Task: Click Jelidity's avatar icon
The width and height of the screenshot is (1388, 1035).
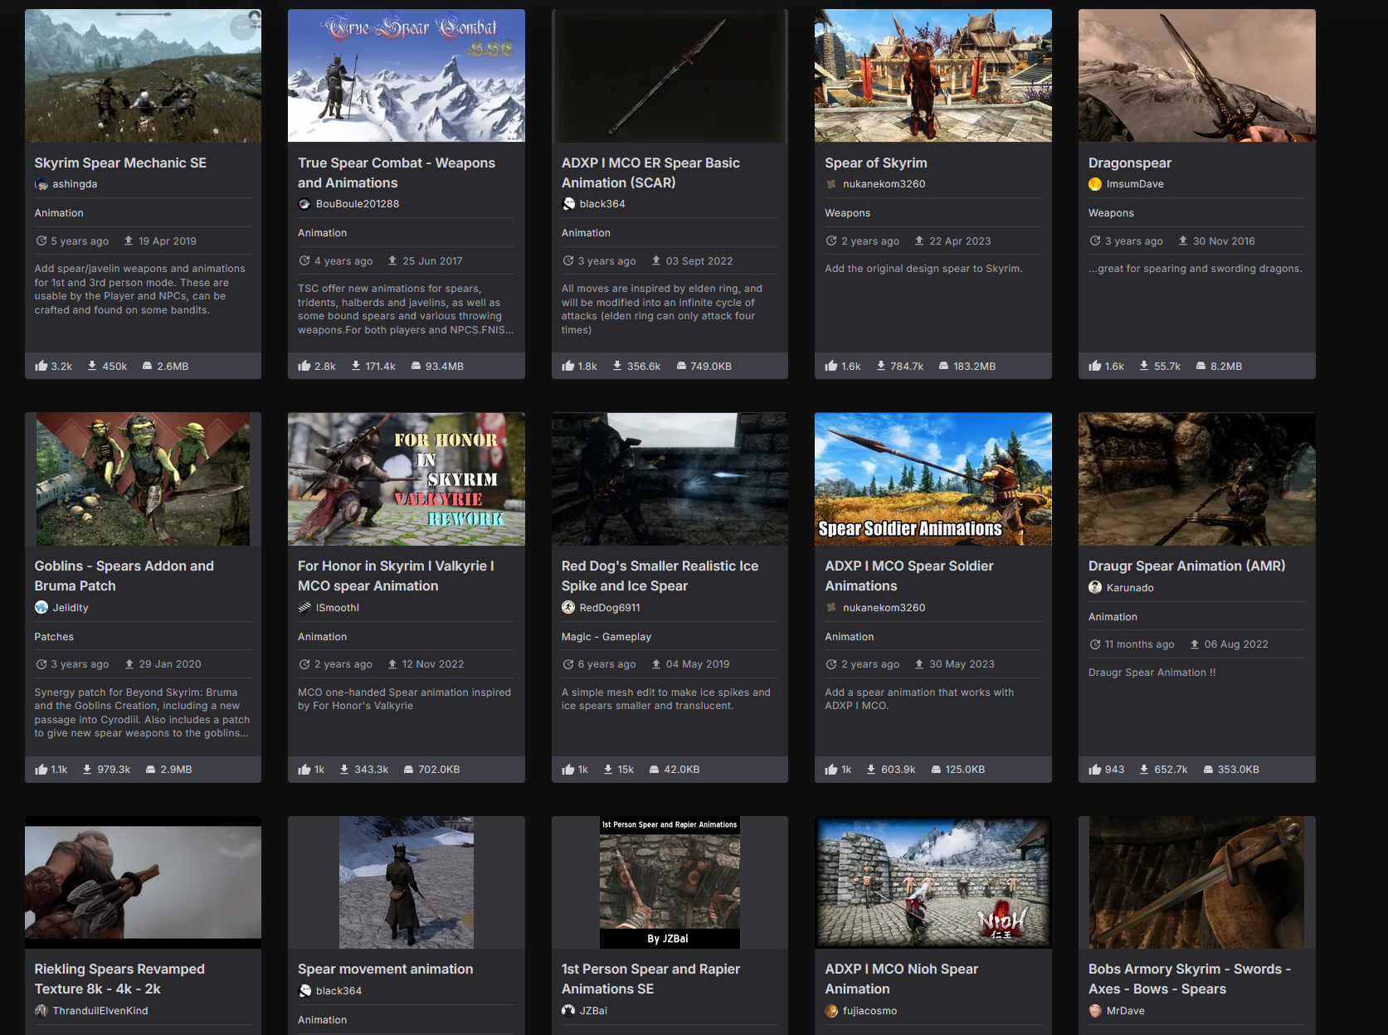Action: (41, 608)
